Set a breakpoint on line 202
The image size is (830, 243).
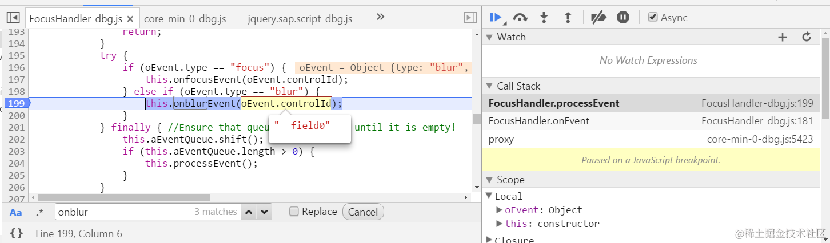pos(16,140)
